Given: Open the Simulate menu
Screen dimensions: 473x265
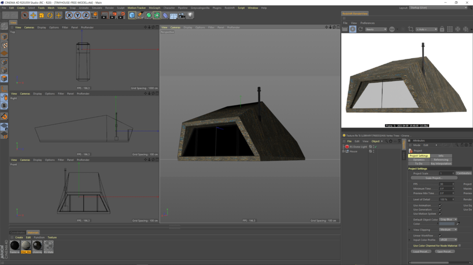Looking at the screenshot, I should (97, 8).
